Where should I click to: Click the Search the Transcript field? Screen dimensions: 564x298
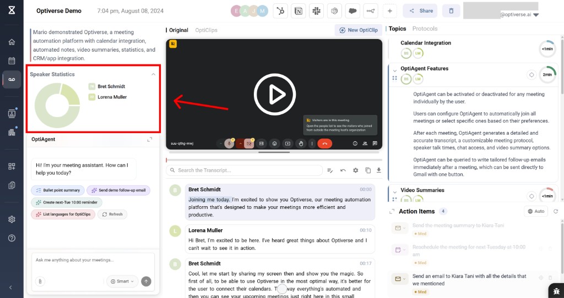coord(244,170)
